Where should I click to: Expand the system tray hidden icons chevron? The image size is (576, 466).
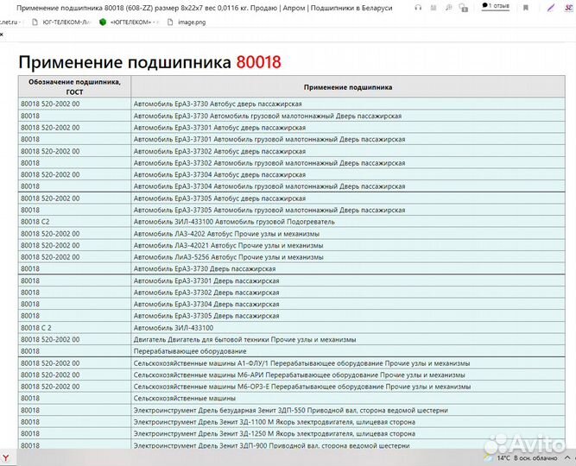pos(567,458)
